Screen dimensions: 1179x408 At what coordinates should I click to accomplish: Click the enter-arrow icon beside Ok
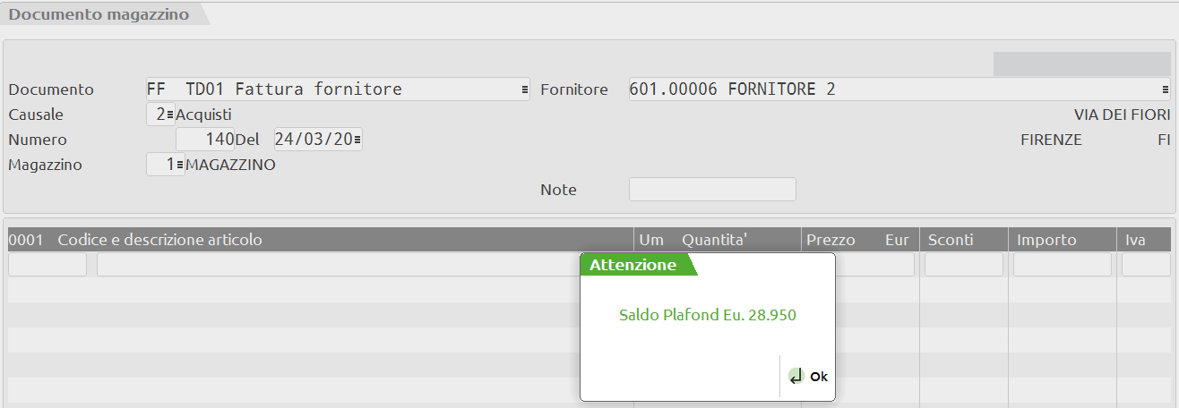[796, 377]
